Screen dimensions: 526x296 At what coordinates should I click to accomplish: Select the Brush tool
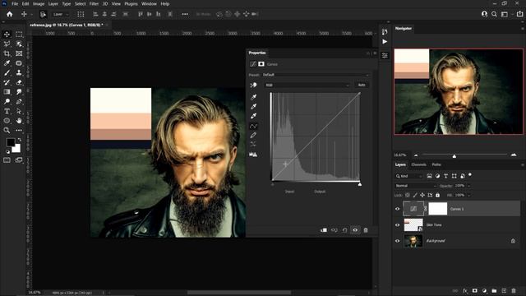tap(7, 72)
